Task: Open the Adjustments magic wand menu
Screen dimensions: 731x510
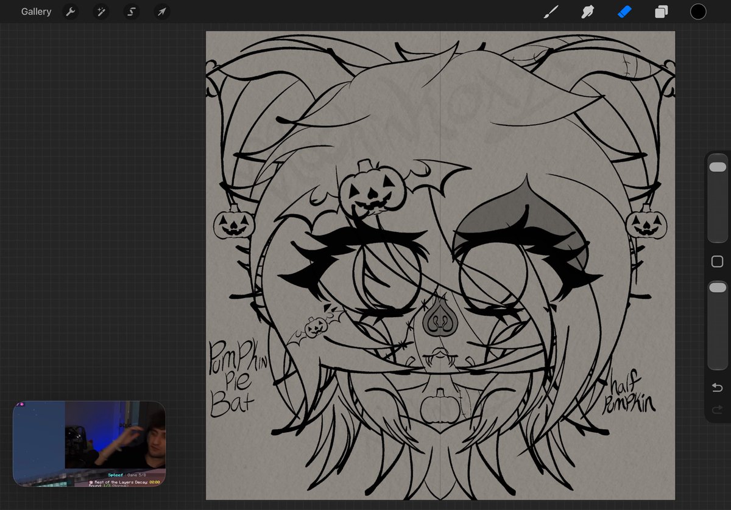Action: [101, 12]
